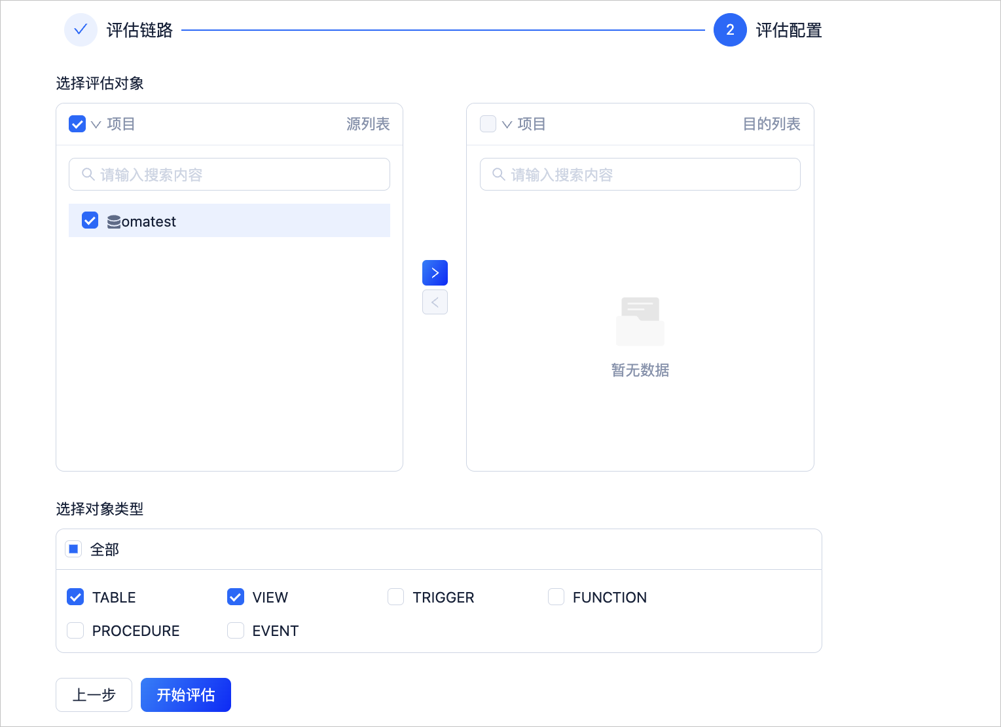
Task: Click the step 2 circle icon
Action: click(x=730, y=29)
